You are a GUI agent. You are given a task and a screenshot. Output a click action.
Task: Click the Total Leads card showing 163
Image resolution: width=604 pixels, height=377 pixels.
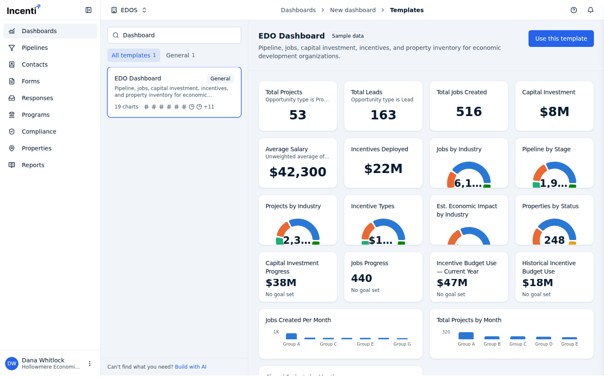tap(383, 106)
